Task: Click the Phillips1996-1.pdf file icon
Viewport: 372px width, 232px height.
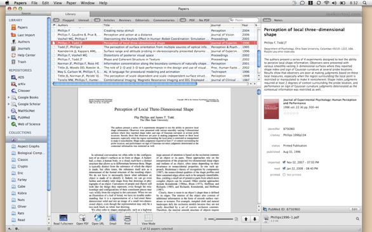Action: pyautogui.click(x=266, y=219)
